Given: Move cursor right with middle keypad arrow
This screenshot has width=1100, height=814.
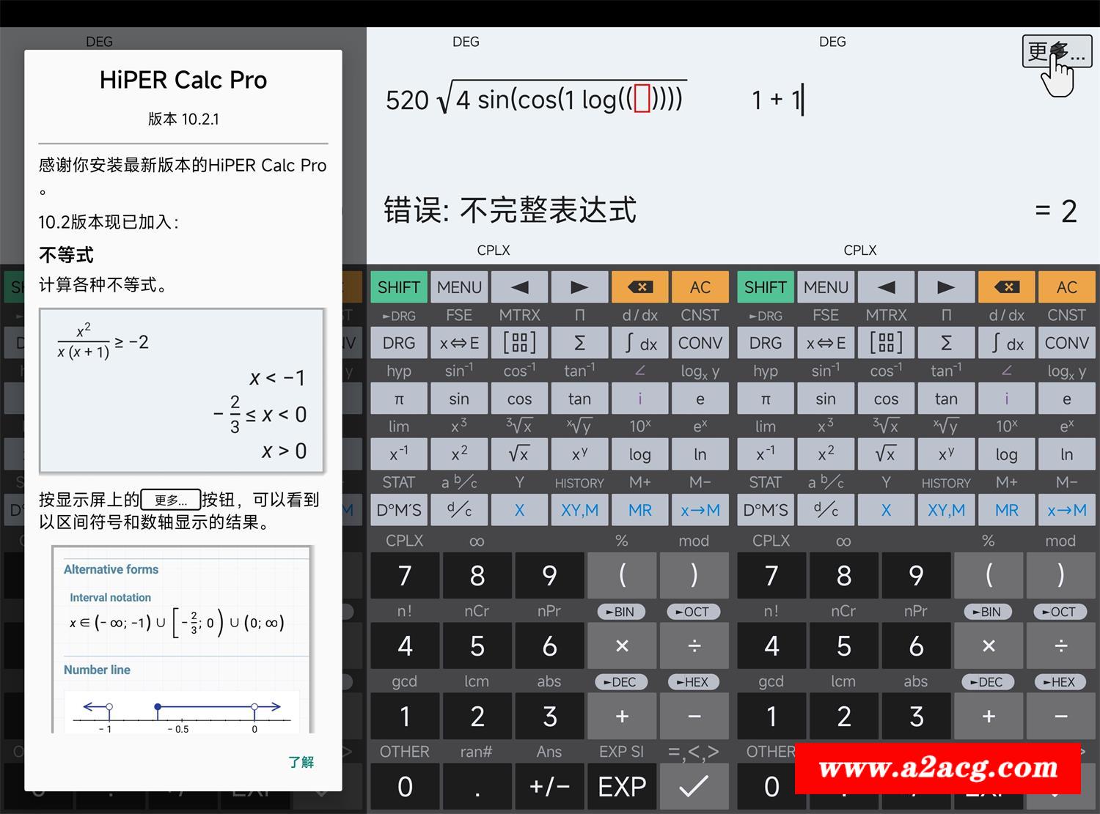Looking at the screenshot, I should [579, 287].
